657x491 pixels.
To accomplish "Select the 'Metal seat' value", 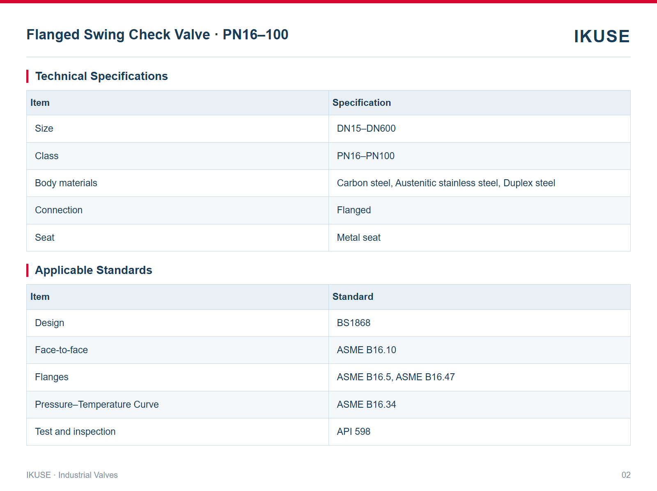I will (x=358, y=238).
